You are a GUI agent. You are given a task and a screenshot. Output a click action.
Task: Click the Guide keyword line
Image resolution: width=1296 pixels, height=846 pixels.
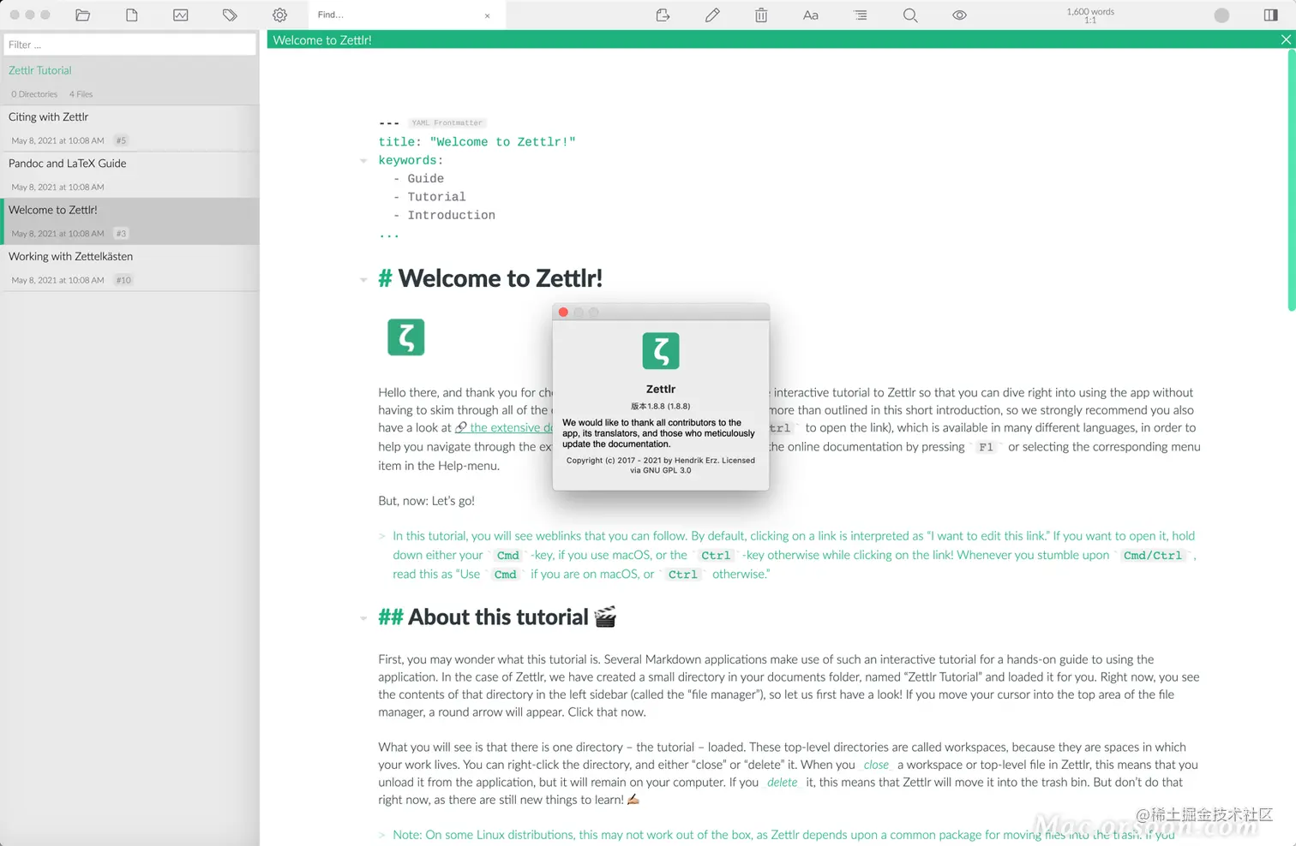click(x=418, y=179)
